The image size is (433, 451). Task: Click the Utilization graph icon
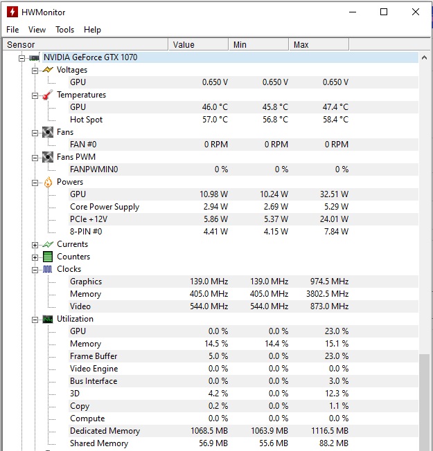48,319
